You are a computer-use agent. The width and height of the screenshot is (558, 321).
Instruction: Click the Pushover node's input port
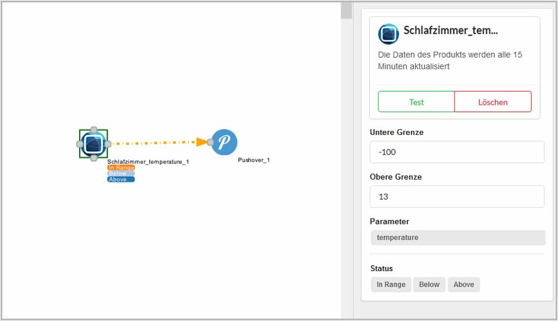click(x=210, y=142)
